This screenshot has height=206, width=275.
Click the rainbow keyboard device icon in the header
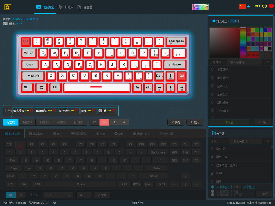click(x=200, y=7)
